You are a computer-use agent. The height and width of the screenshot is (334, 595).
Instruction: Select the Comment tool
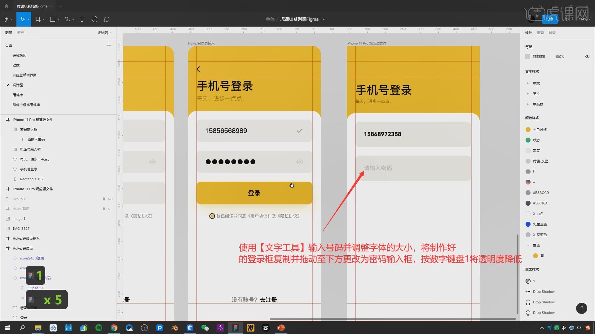(107, 19)
